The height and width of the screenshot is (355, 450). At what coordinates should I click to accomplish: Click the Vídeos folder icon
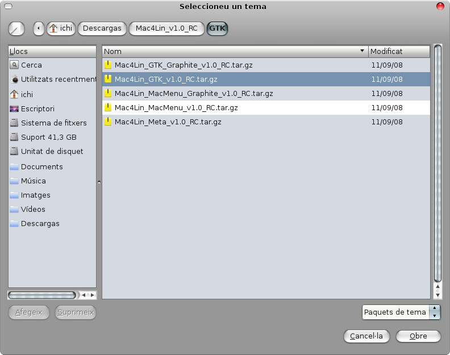click(x=14, y=209)
